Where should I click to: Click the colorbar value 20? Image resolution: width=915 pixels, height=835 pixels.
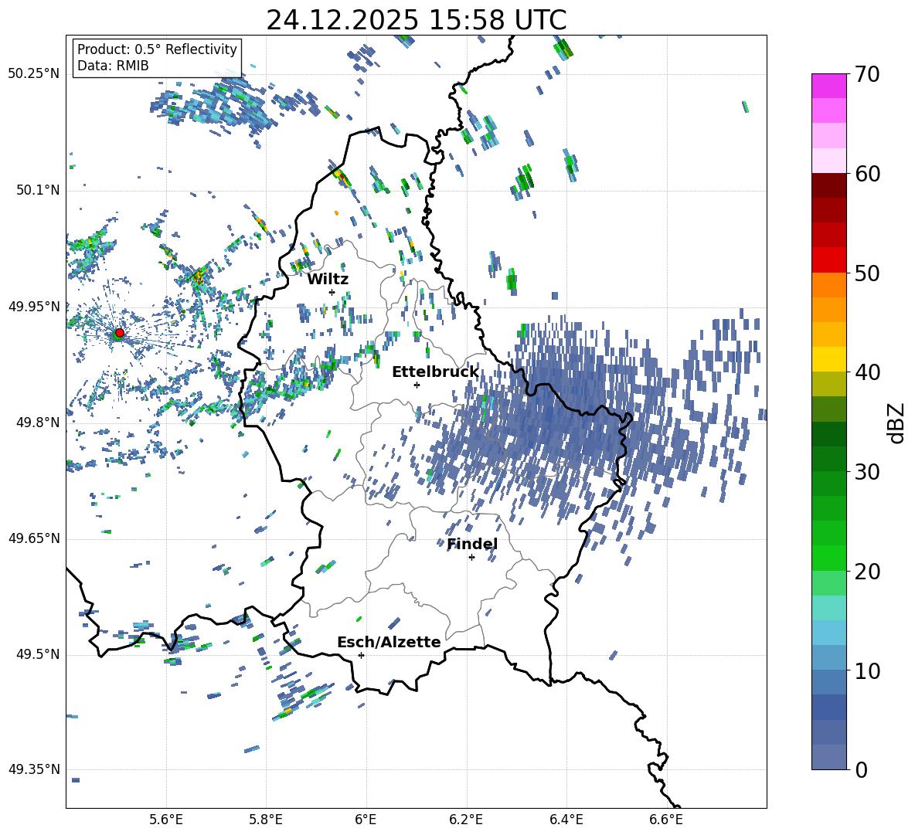click(867, 572)
